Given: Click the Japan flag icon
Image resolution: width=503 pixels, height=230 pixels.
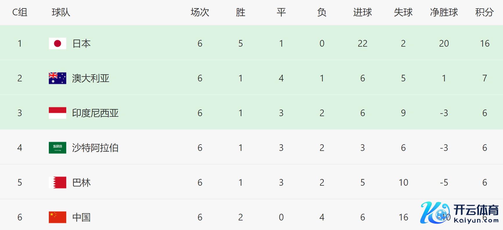Looking at the screenshot, I should pyautogui.click(x=58, y=43).
